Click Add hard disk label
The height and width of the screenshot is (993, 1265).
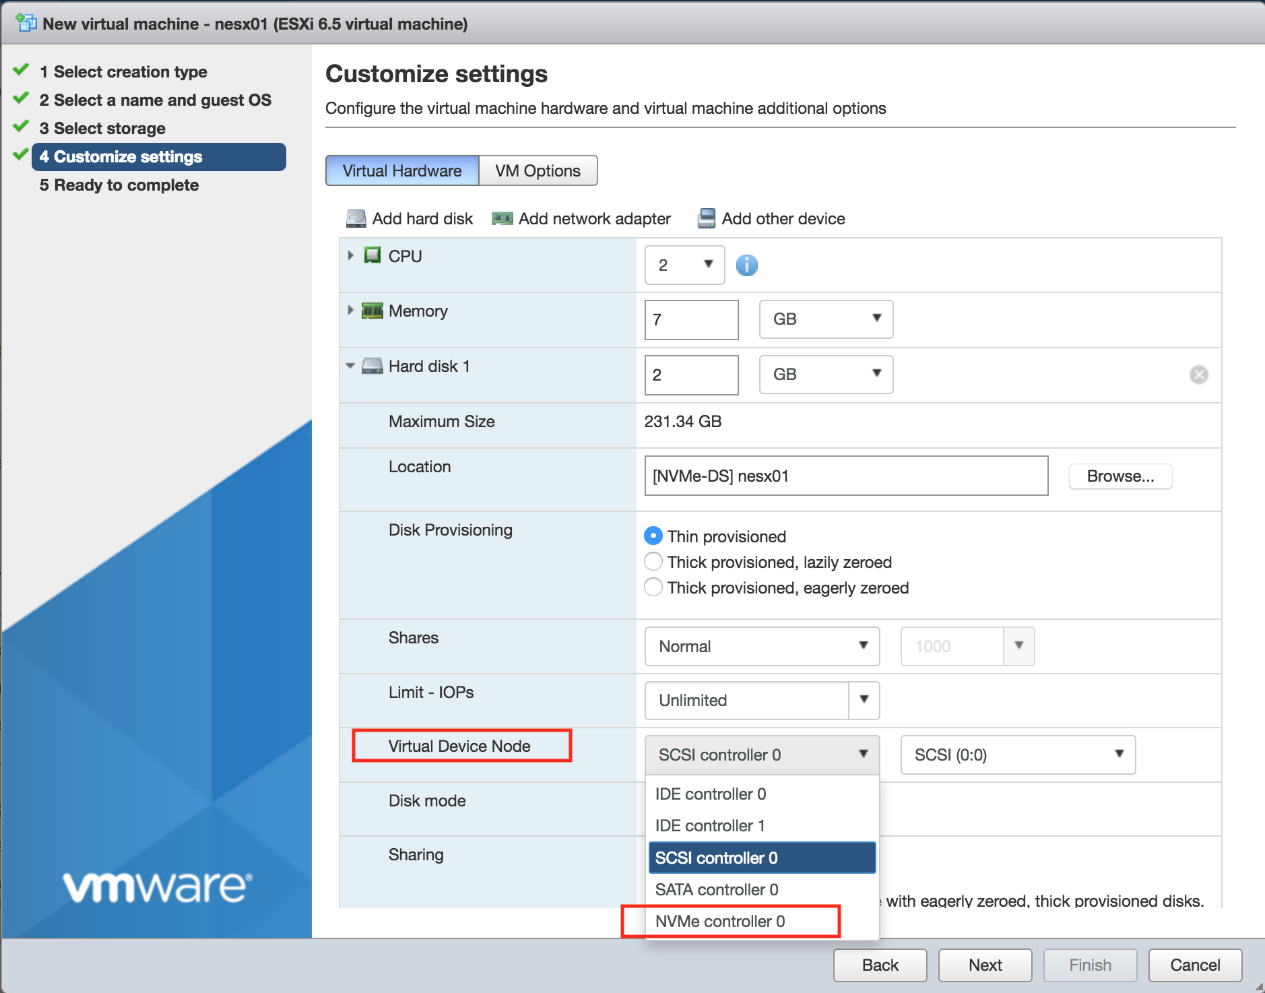[x=422, y=219]
